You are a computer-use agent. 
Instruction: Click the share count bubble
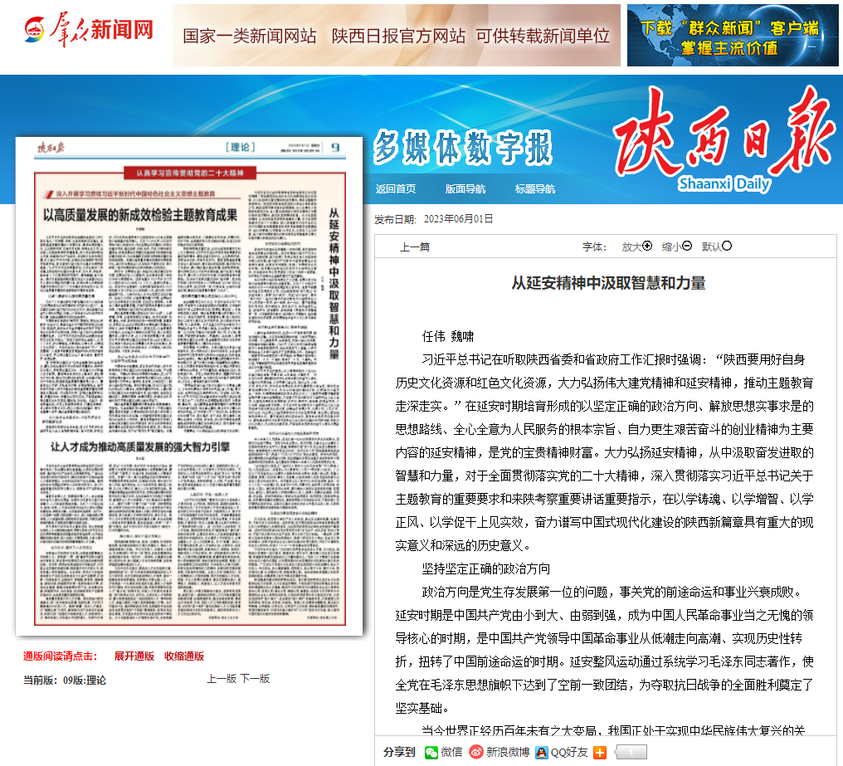tap(631, 752)
